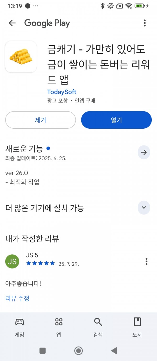The width and height of the screenshot is (157, 361).
Task: Tap the Android home circle button
Action: tap(78, 350)
